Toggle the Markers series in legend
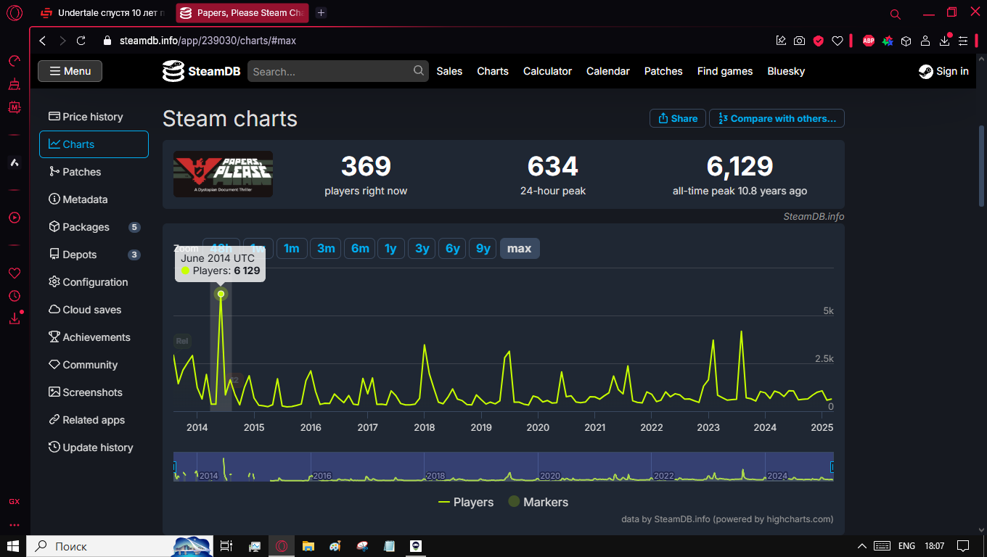The image size is (987, 557). click(538, 502)
